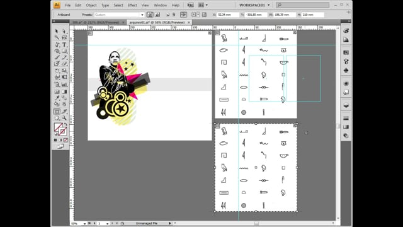Open the WORKSPACE01 workspace switcher
The width and height of the screenshot is (403, 227).
pyautogui.click(x=254, y=5)
